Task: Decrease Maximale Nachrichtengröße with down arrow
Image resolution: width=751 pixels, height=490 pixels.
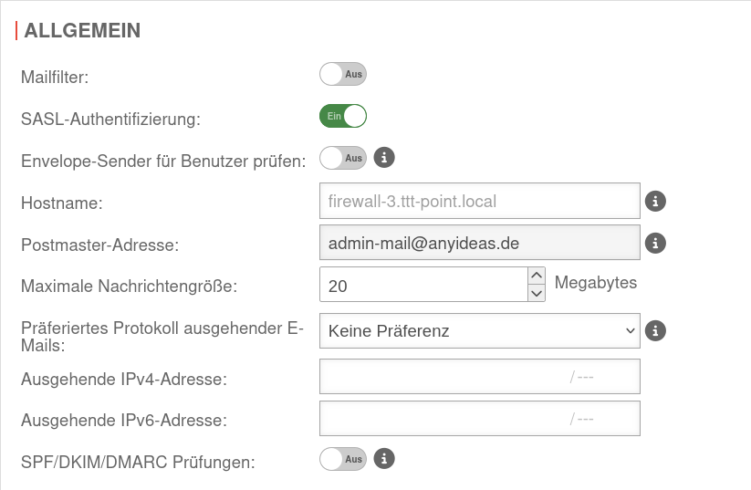Action: (537, 293)
